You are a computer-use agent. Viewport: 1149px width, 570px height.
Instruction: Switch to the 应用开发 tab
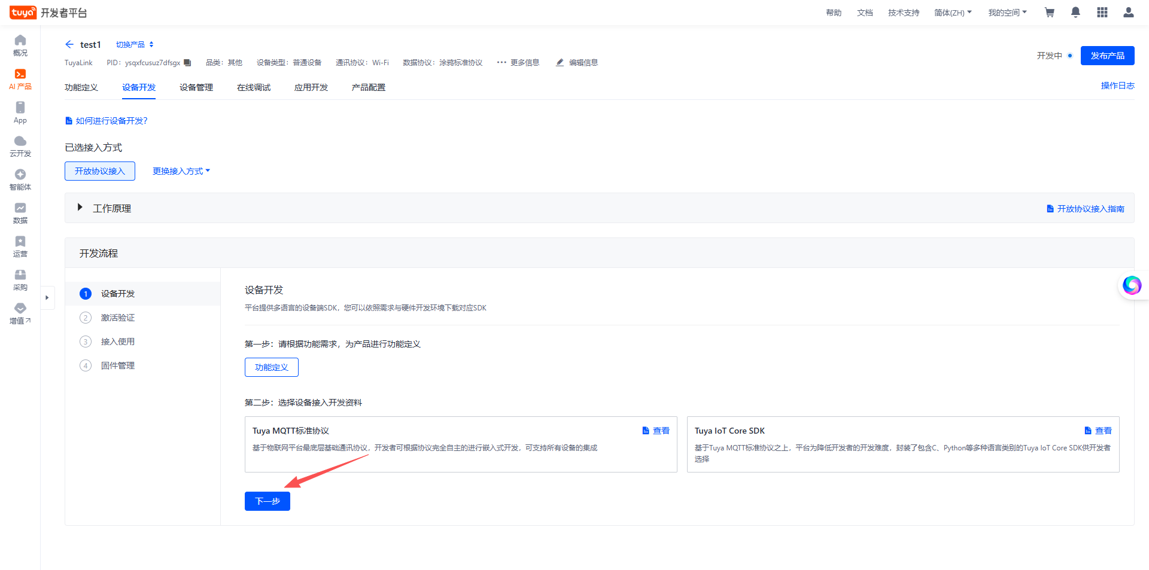point(311,87)
